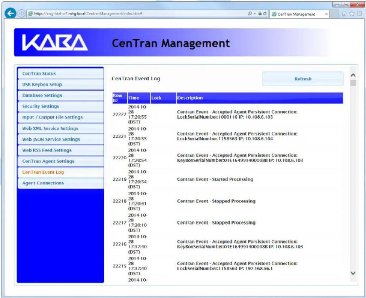The height and width of the screenshot is (298, 366).
Task: Select row ID 22215
Action: [x=120, y=266]
